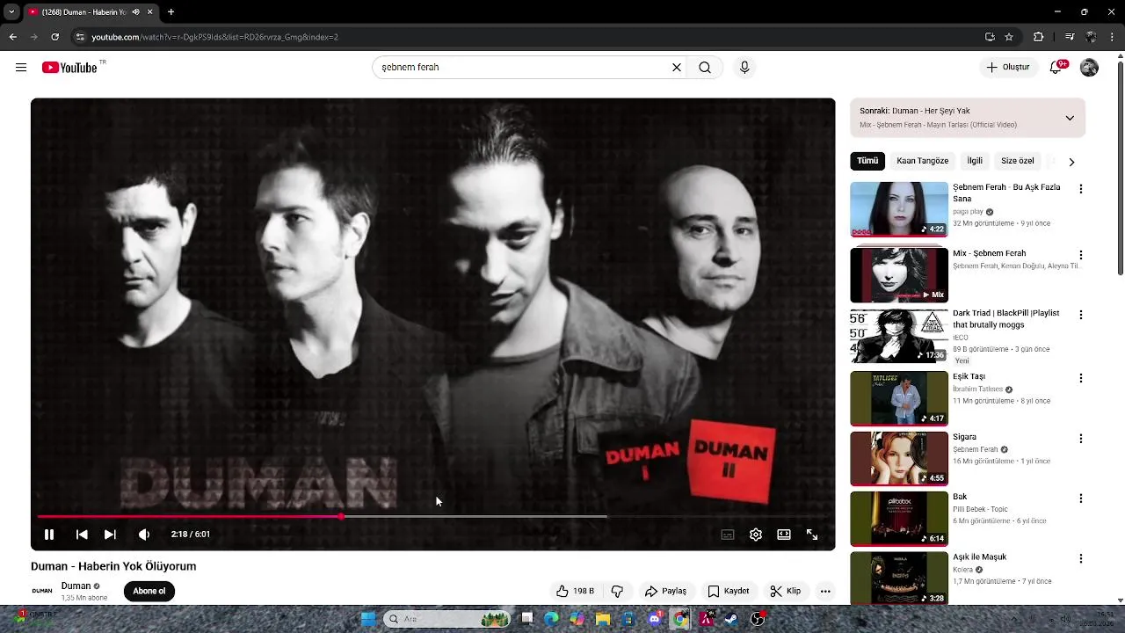Switch the player to theater mode
The width and height of the screenshot is (1125, 633).
point(784,535)
